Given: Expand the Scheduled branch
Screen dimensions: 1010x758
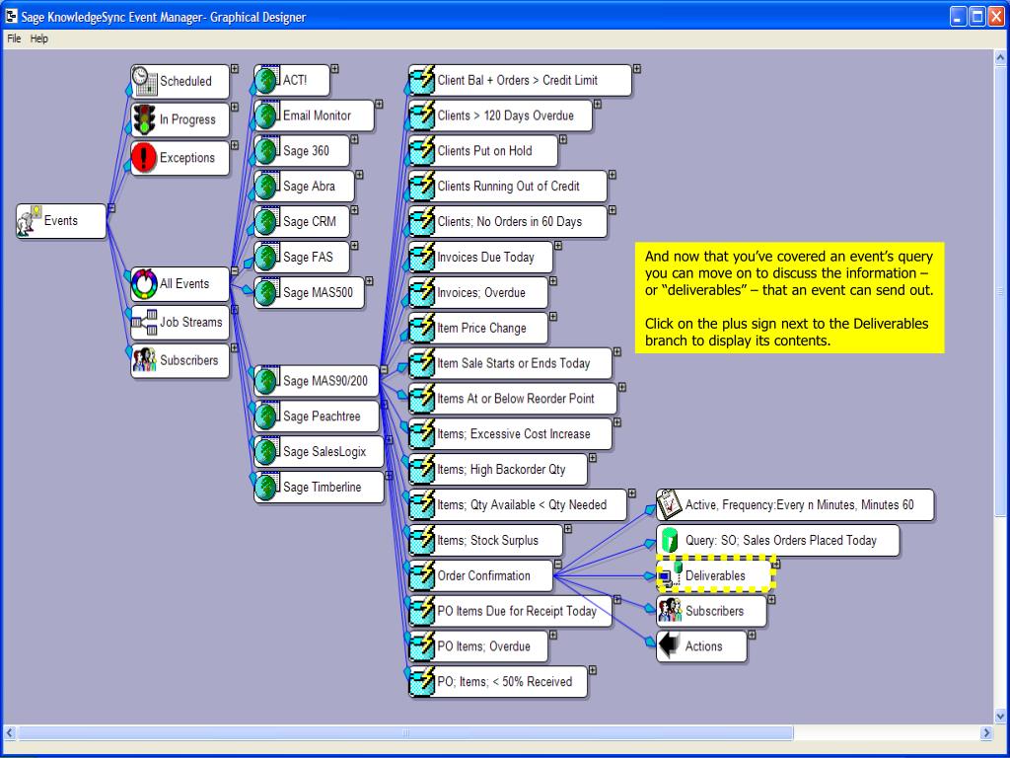Looking at the screenshot, I should (x=235, y=68).
